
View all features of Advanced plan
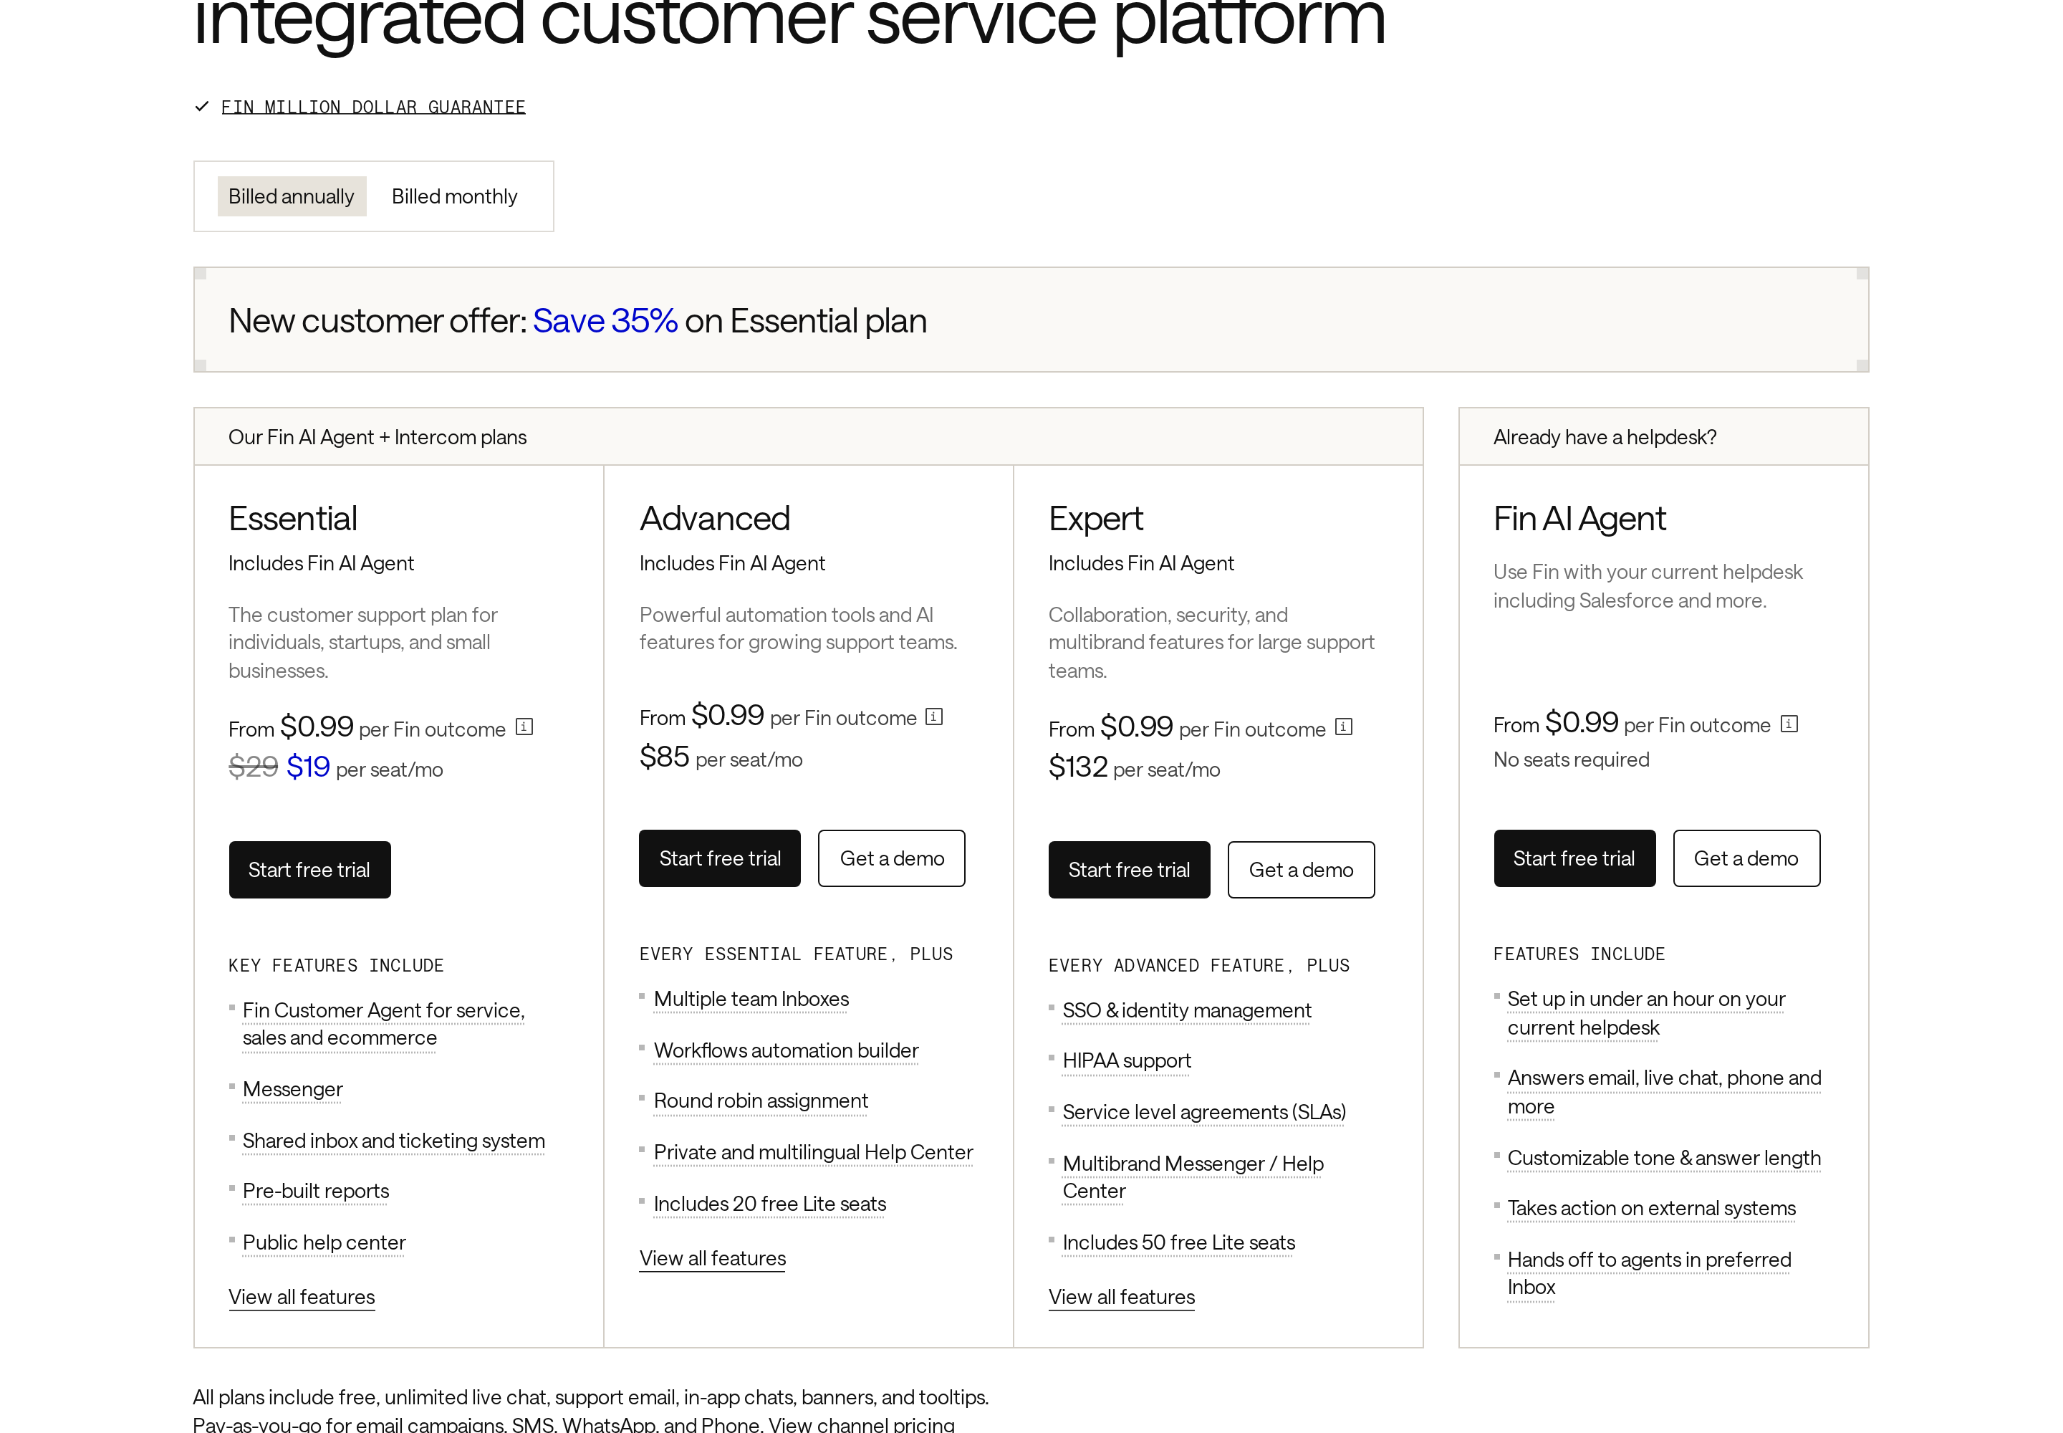712,1259
